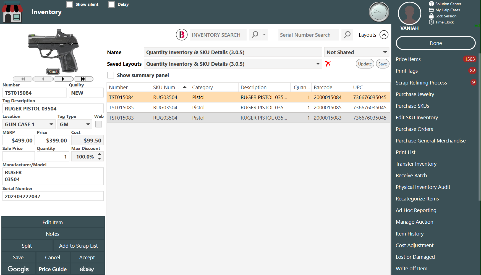Open the analog clock widget
Viewport: 481px width, 275px height.
coord(379,12)
